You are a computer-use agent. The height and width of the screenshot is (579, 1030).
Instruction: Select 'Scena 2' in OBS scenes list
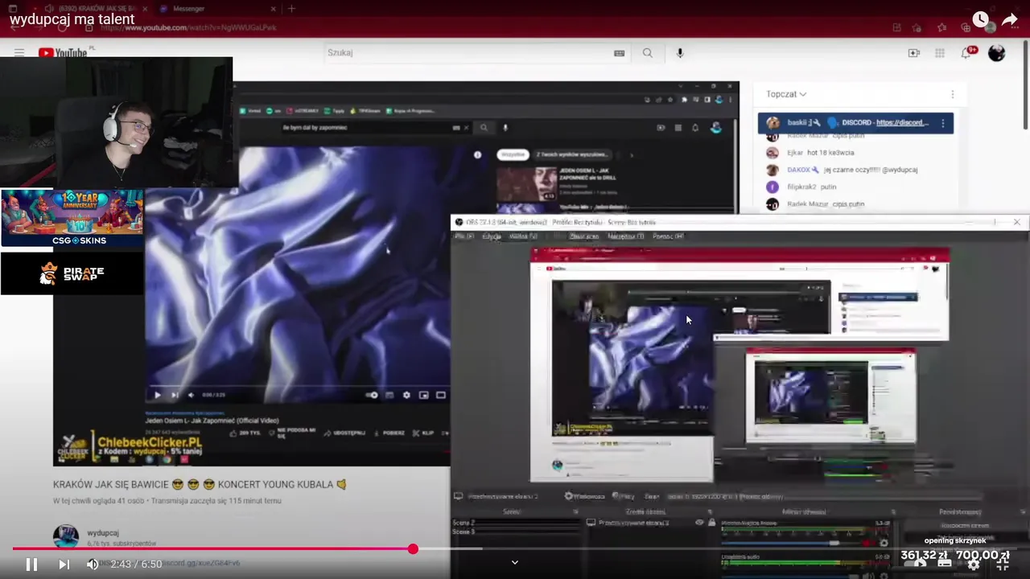point(463,523)
